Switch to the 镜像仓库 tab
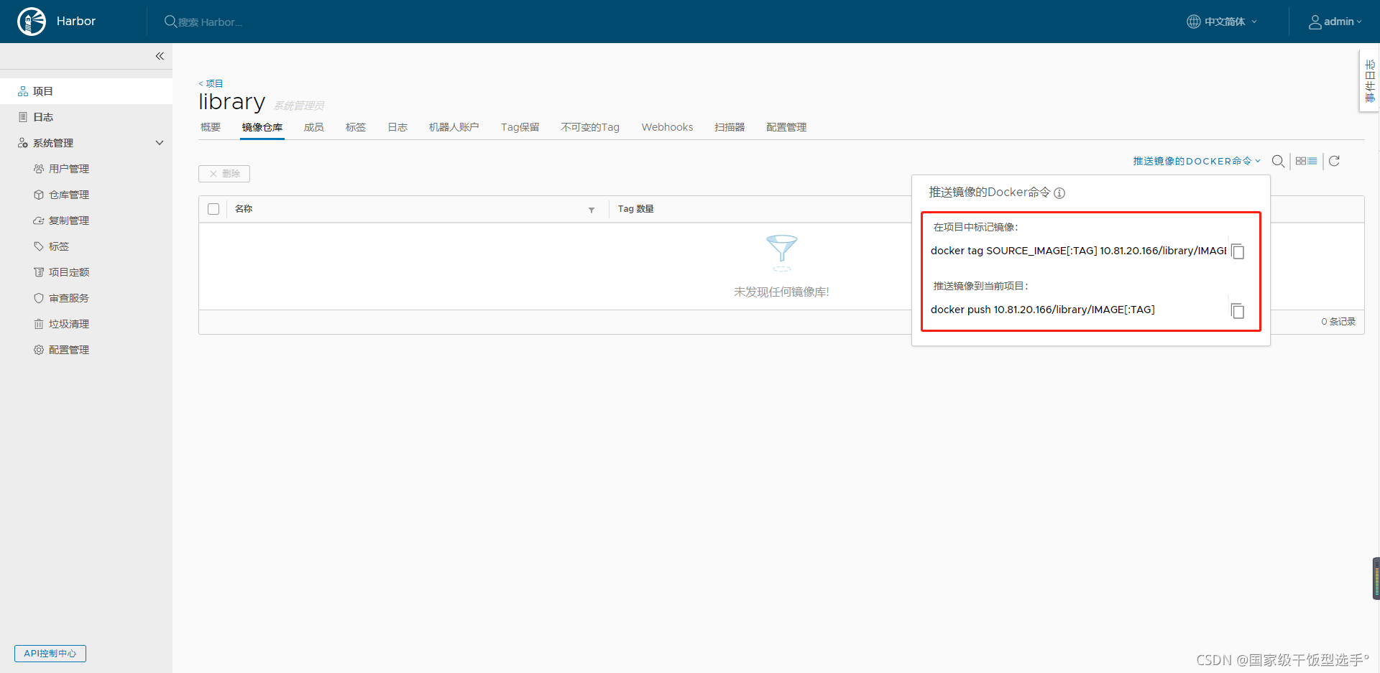The height and width of the screenshot is (673, 1380). pyautogui.click(x=262, y=127)
